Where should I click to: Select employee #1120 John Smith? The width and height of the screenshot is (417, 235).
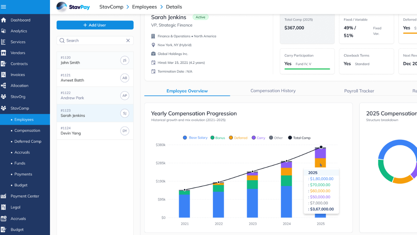coord(95,60)
